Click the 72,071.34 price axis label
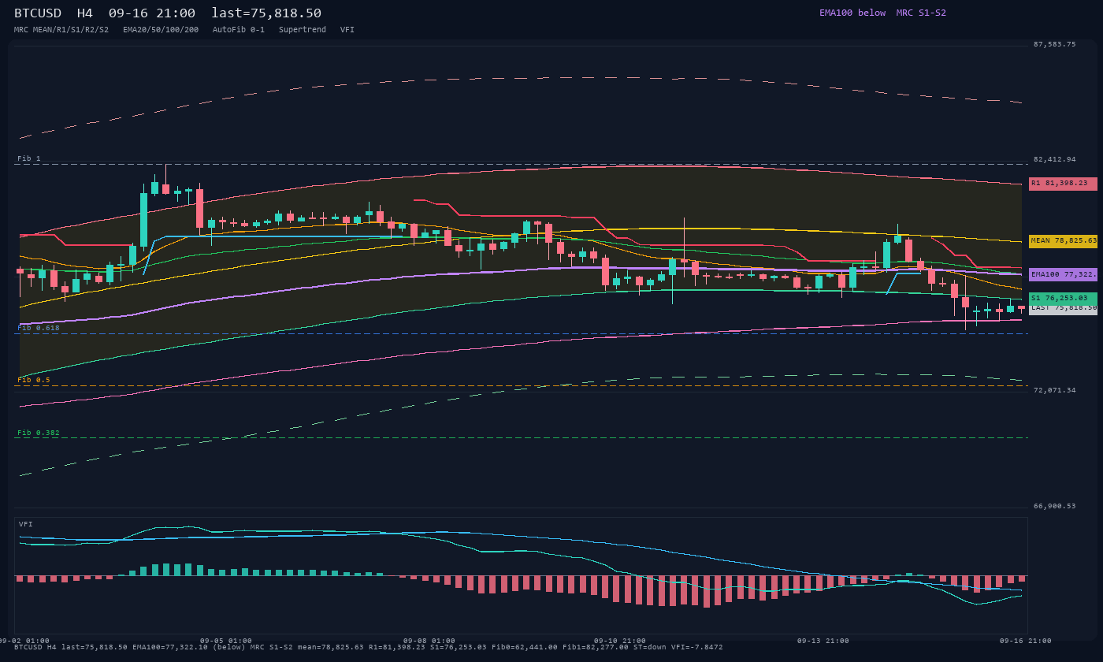Image resolution: width=1103 pixels, height=662 pixels. tap(1054, 390)
